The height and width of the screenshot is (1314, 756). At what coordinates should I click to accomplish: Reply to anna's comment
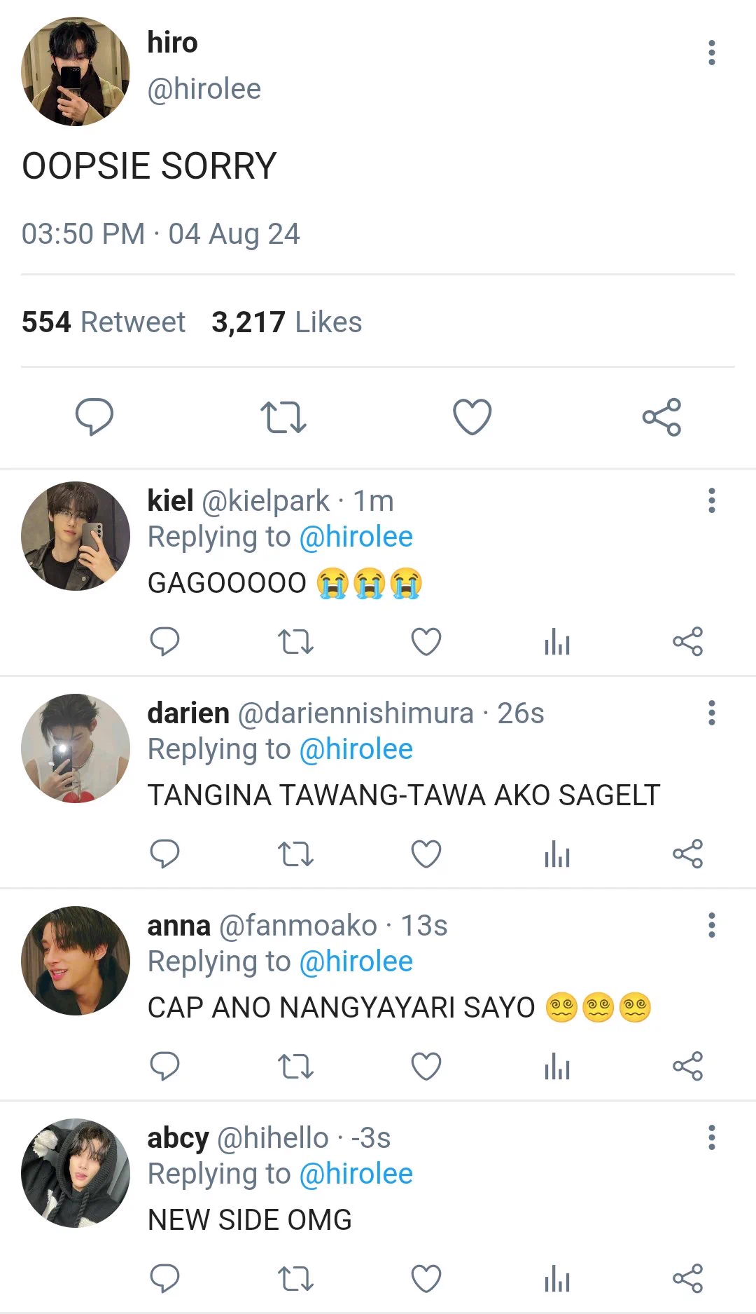pyautogui.click(x=165, y=1066)
